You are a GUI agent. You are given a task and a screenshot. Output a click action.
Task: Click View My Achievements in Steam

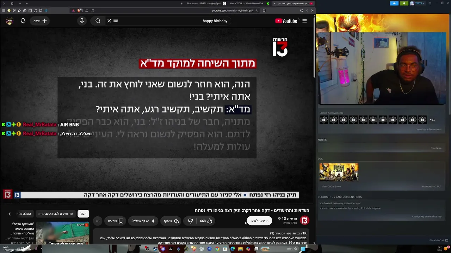pyautogui.click(x=429, y=129)
